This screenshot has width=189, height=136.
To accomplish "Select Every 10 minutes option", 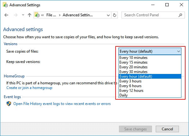I will click(134, 58).
